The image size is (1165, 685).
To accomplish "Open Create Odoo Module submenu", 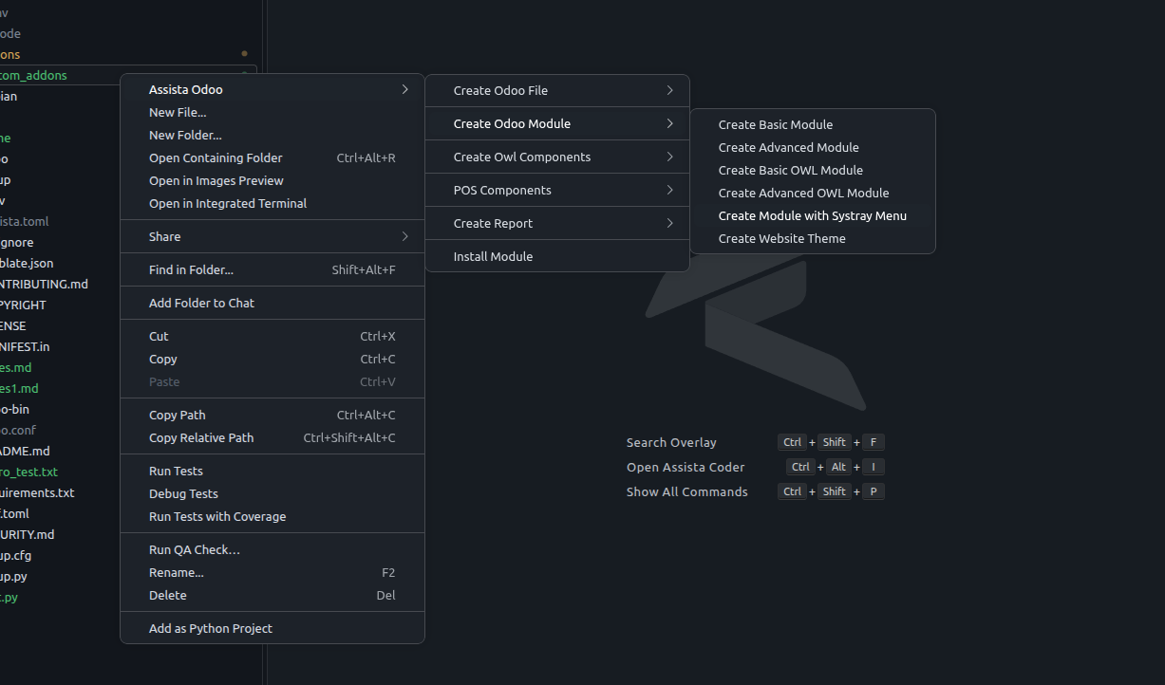I will (x=556, y=123).
